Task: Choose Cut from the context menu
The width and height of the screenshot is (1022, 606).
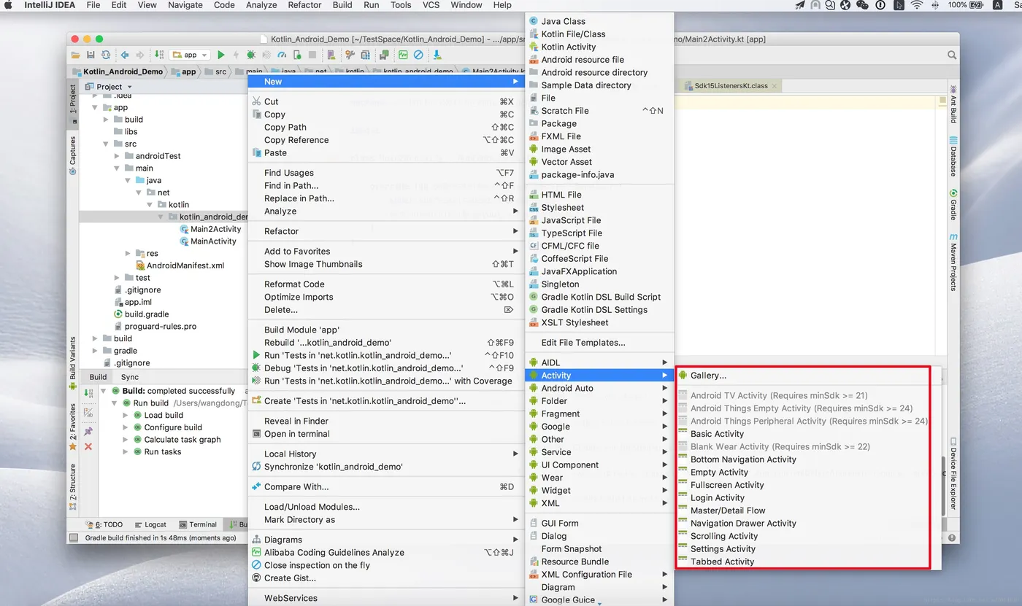Action: (x=385, y=101)
